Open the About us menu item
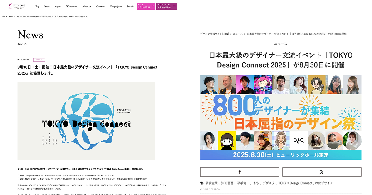The width and height of the screenshot is (372, 195). [x=87, y=6]
